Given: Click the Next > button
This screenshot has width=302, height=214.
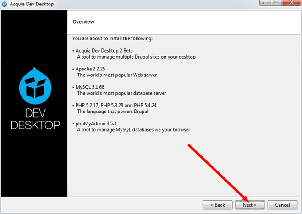Looking at the screenshot, I should [x=250, y=205].
